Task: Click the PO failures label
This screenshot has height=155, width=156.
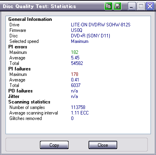Action: (x=20, y=91)
